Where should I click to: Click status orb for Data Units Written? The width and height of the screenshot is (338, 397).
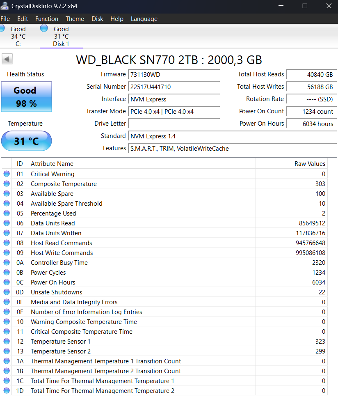click(x=7, y=233)
